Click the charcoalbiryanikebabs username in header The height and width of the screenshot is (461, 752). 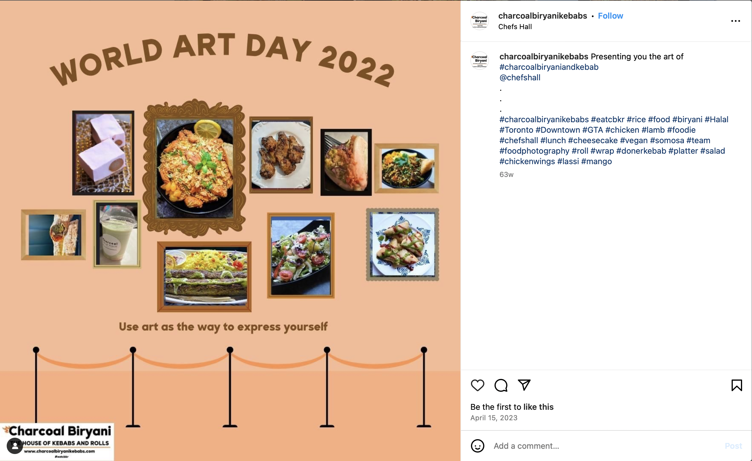[542, 16]
